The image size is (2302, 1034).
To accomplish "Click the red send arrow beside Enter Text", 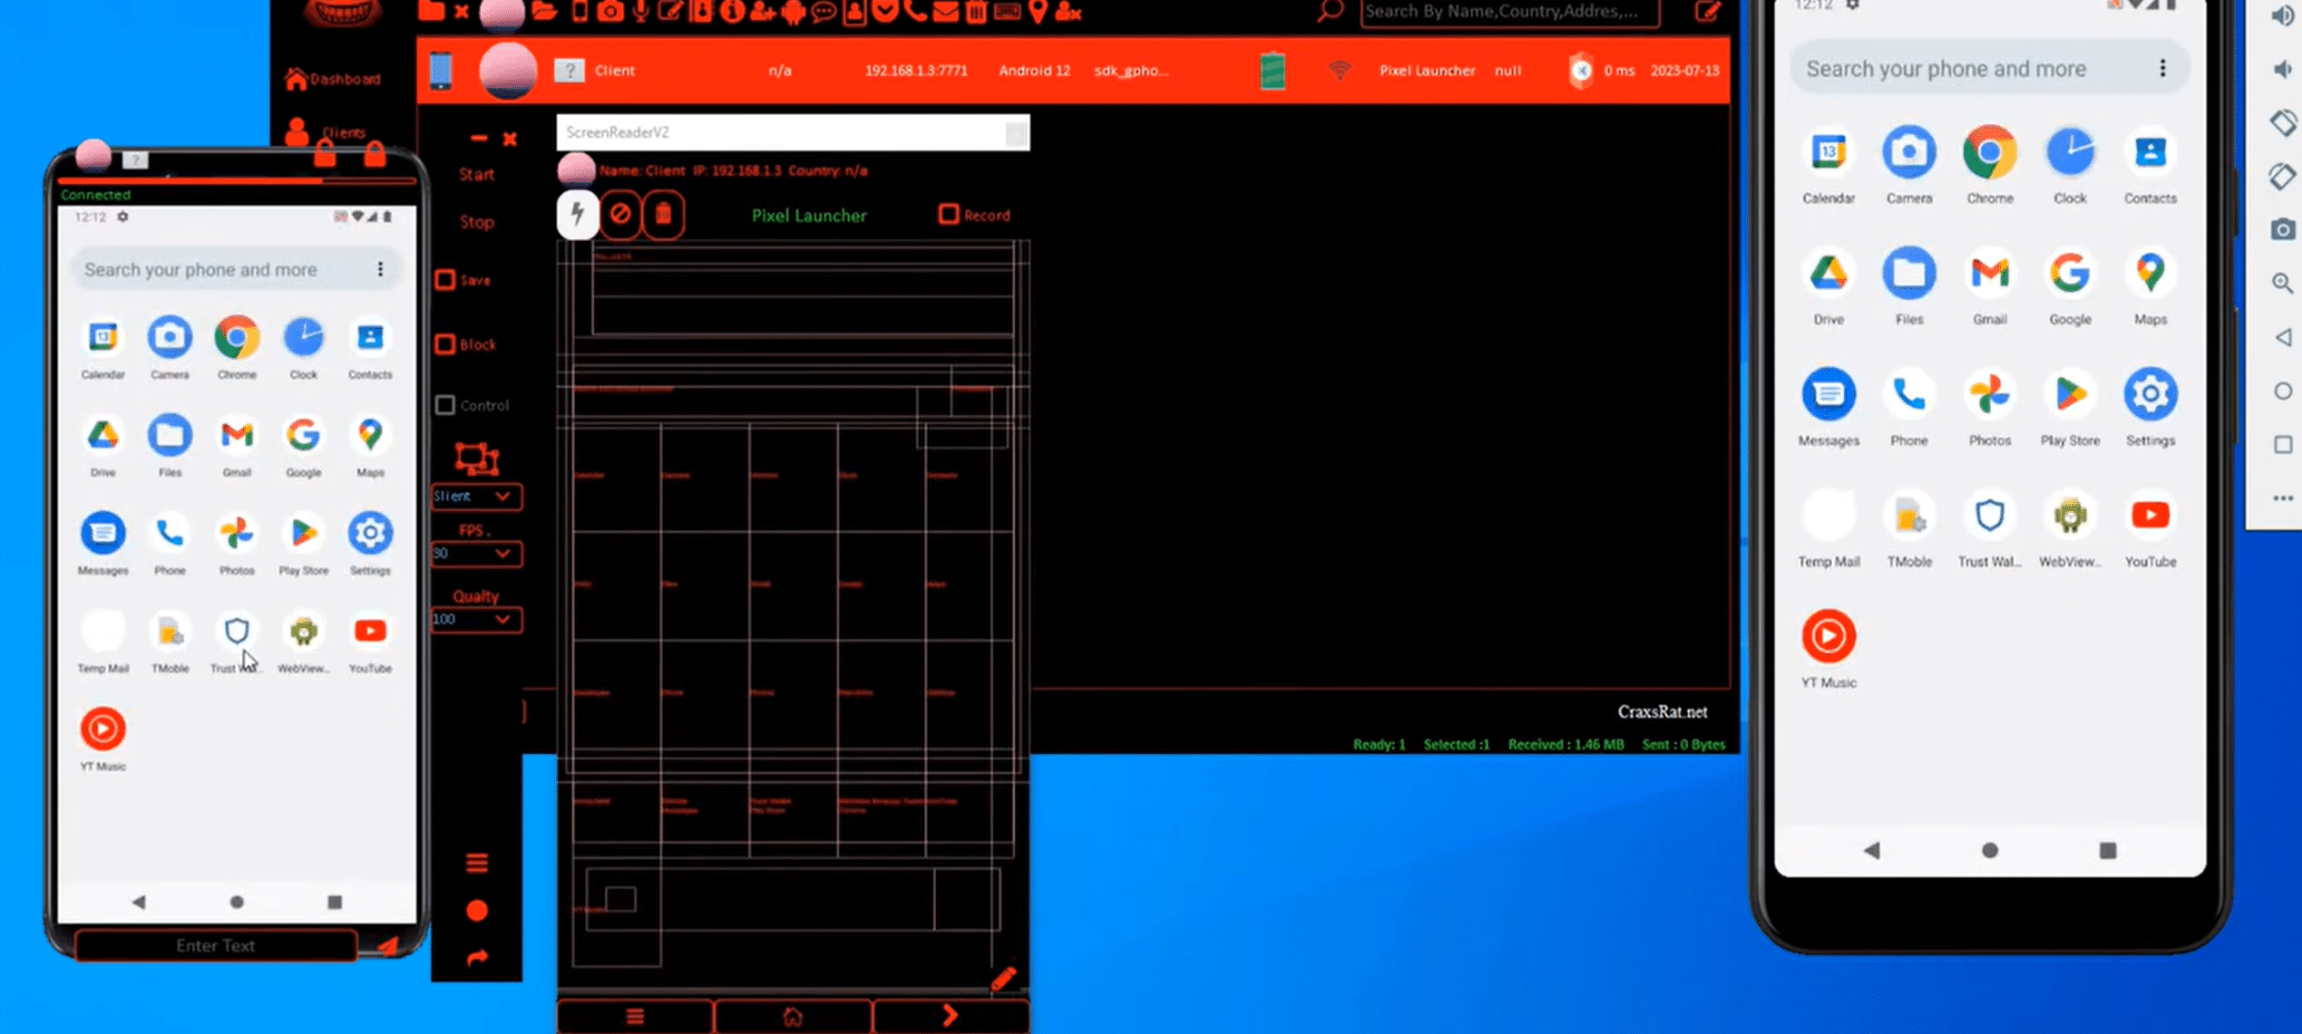I will [388, 945].
